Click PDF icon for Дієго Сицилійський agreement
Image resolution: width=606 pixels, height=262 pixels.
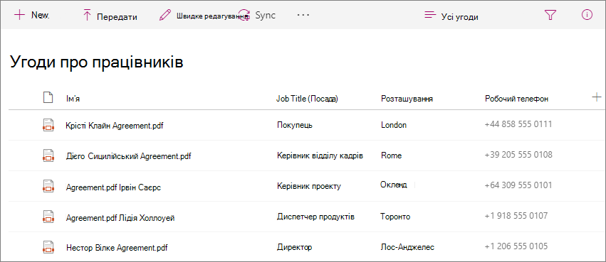48,155
